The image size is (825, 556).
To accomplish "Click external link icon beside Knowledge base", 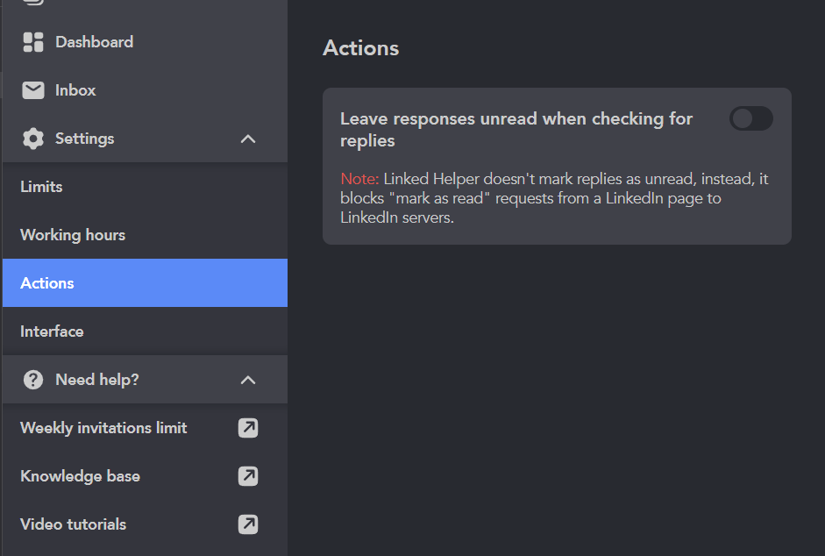I will tap(248, 476).
